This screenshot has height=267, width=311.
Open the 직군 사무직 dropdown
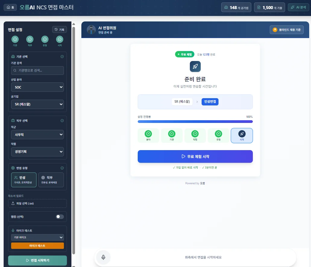[37, 135]
